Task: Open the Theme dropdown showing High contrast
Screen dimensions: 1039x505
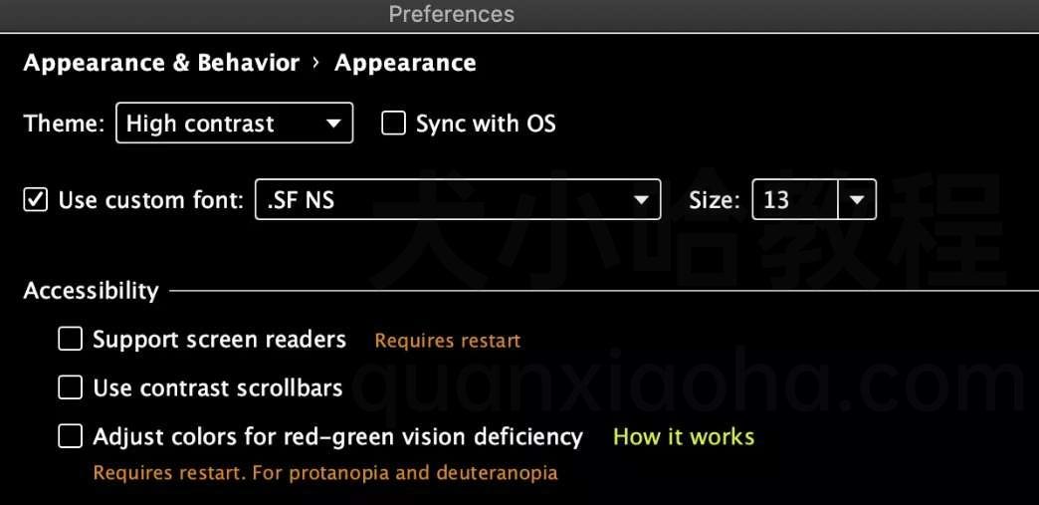Action: pos(234,123)
